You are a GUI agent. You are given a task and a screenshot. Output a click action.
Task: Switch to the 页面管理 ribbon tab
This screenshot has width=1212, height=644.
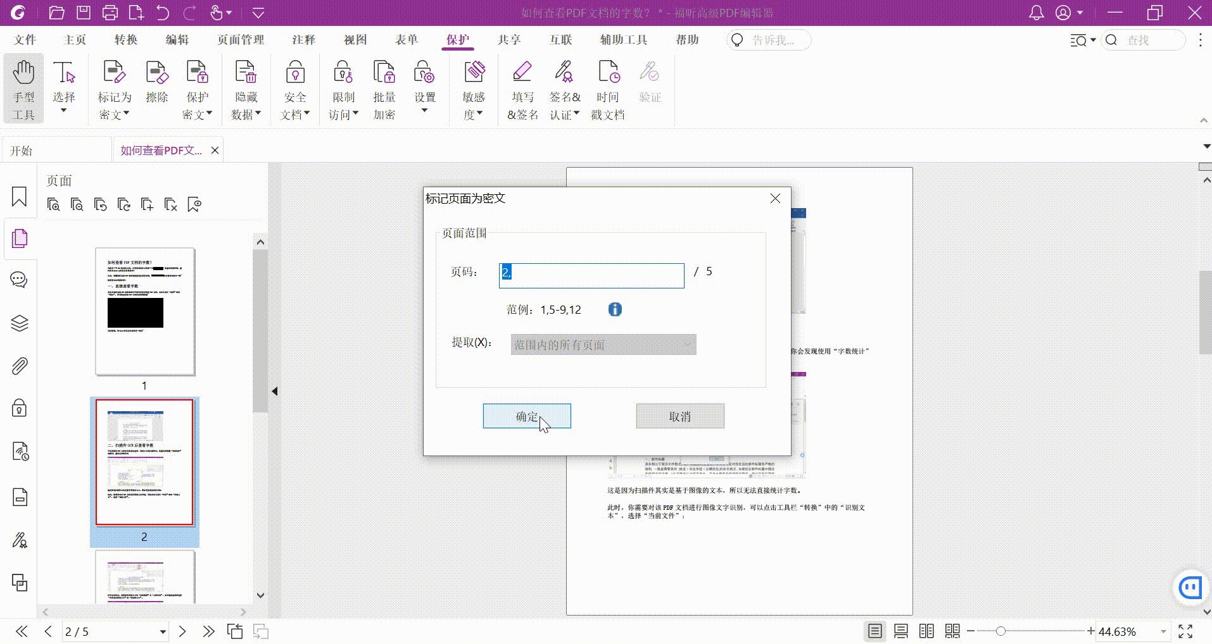[x=241, y=40]
